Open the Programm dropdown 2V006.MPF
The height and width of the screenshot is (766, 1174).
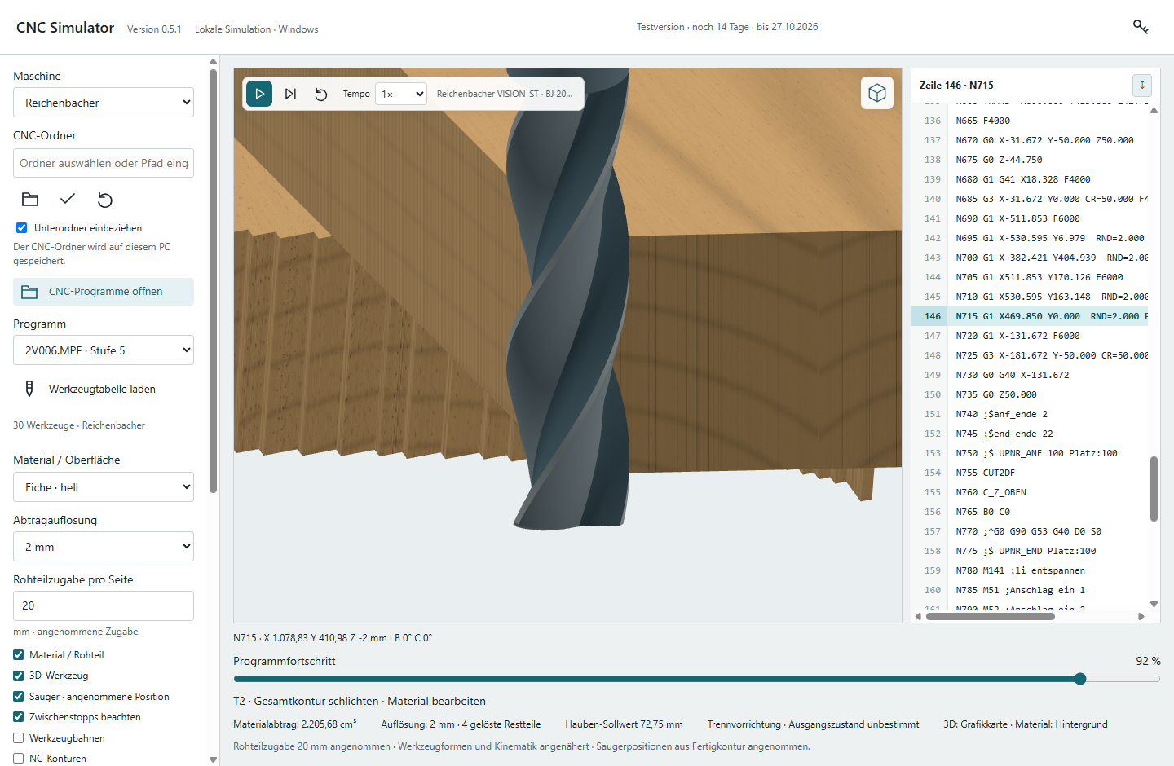[x=104, y=350]
